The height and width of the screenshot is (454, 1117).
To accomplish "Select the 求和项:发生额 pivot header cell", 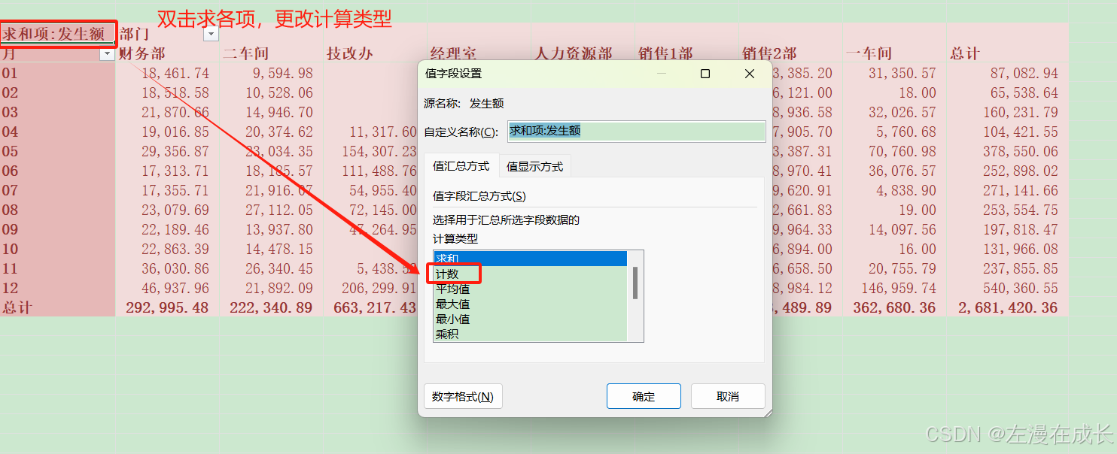I will (x=58, y=35).
